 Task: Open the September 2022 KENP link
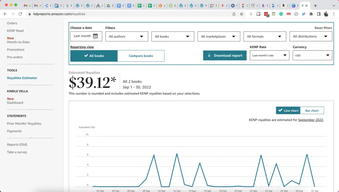(x=311, y=120)
